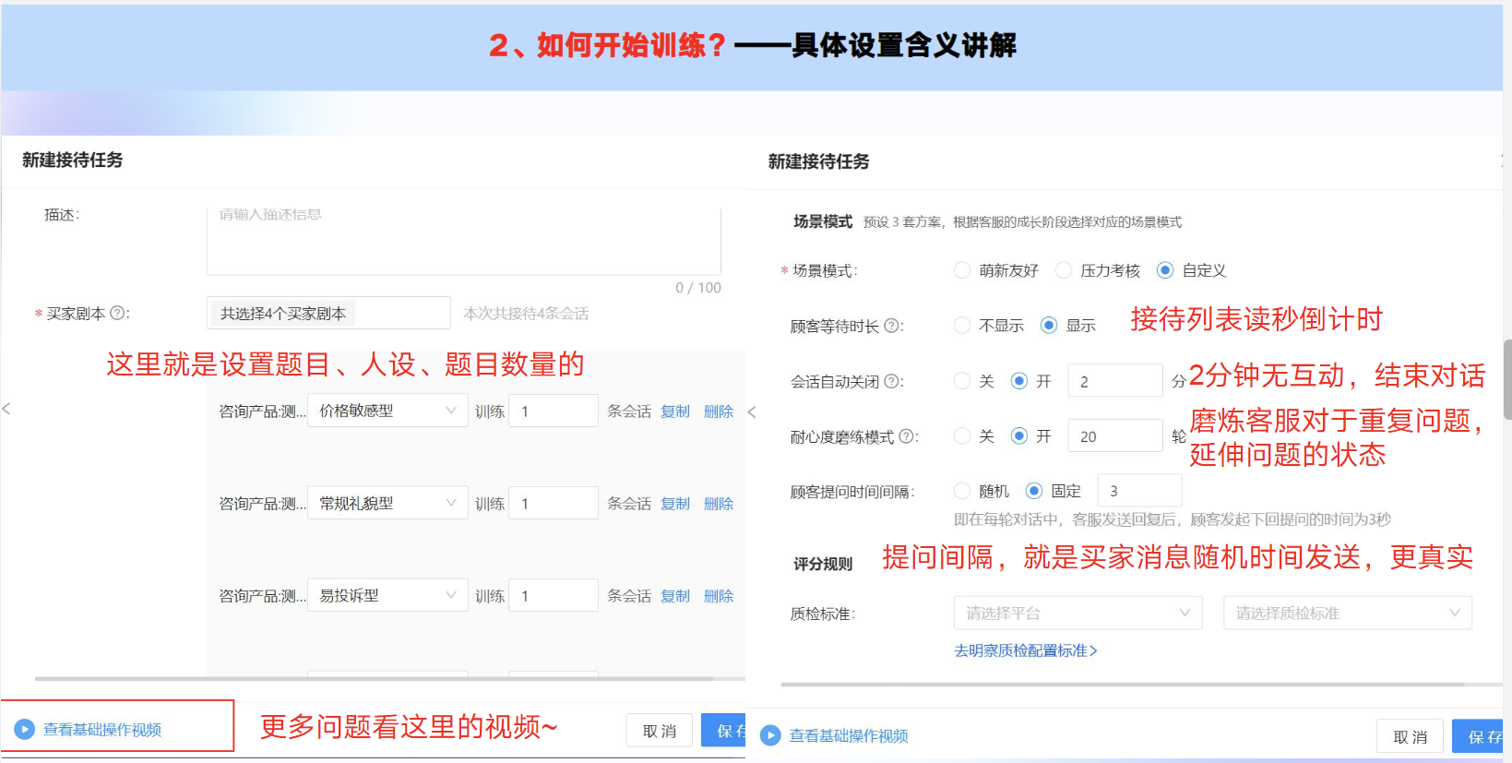Viewport: 1512px width, 763px height.
Task: Open 查看基础操作视频 link in the right panel
Action: (x=849, y=735)
